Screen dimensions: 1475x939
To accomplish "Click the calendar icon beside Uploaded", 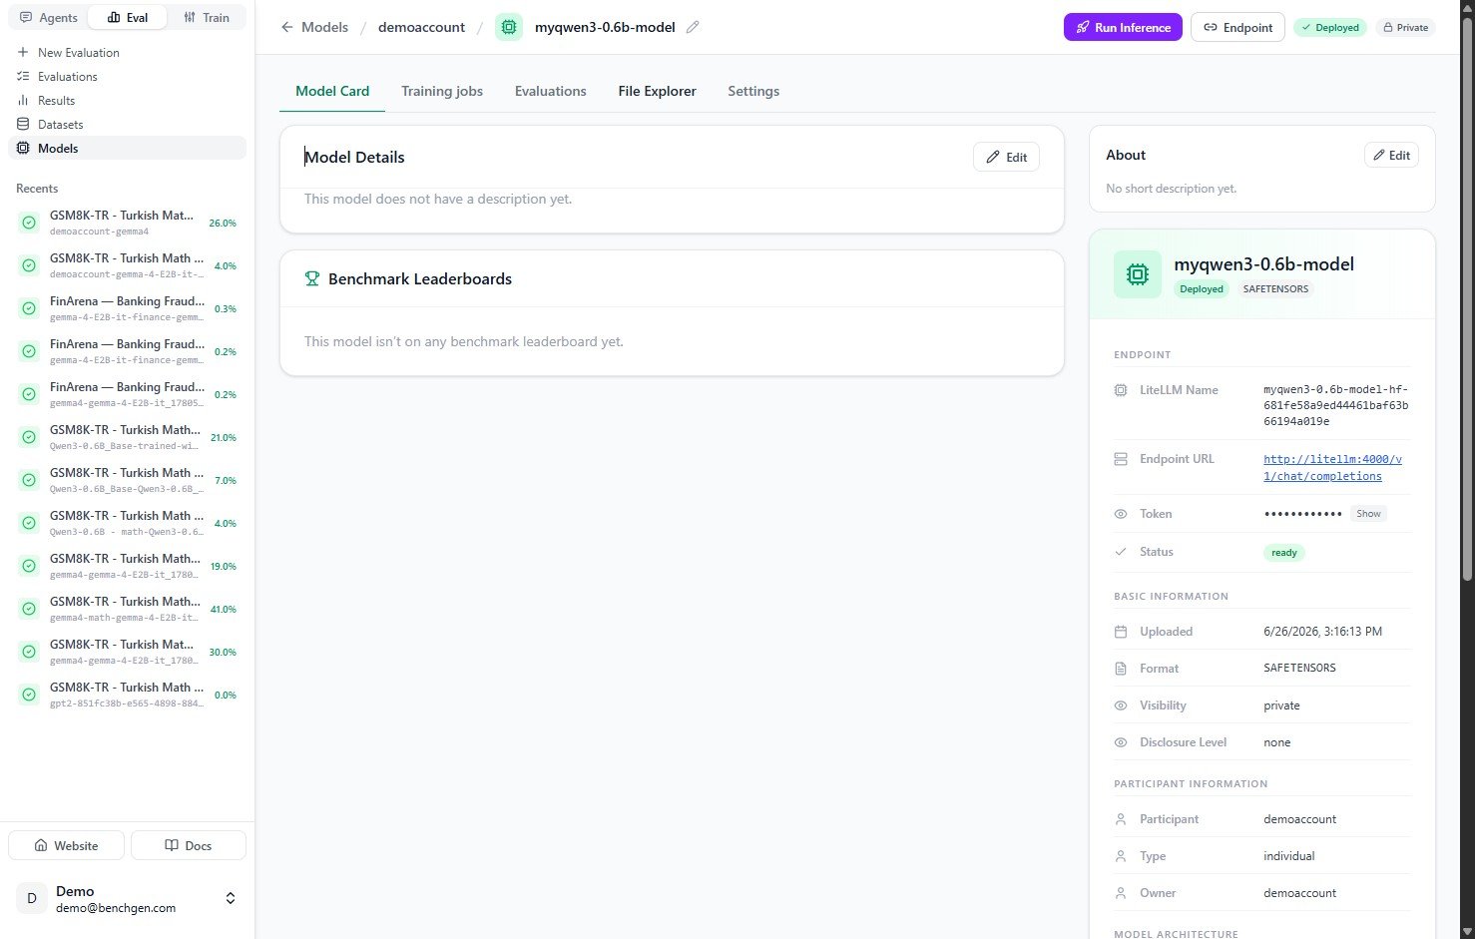I will 1121,632.
